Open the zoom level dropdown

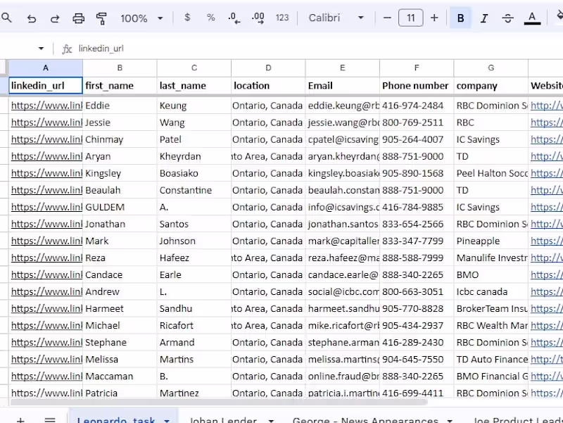[x=141, y=18]
